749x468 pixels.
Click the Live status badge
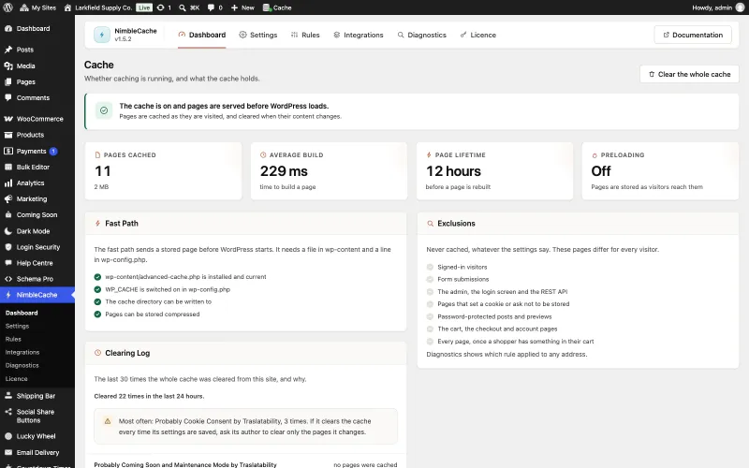point(144,7)
